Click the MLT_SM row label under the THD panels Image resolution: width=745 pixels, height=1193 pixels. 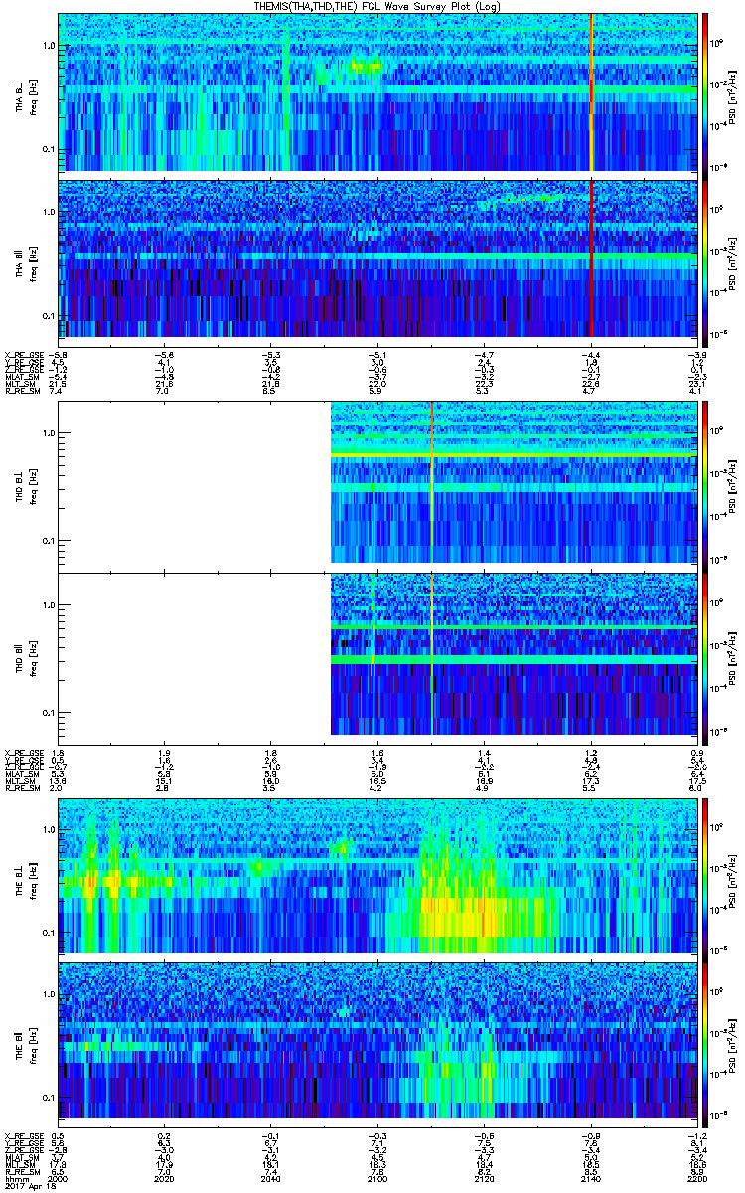coord(22,781)
